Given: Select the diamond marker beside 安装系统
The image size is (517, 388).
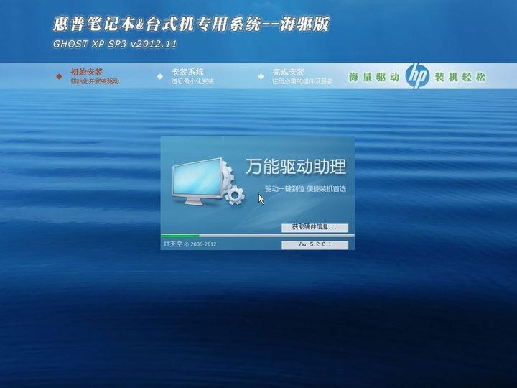Looking at the screenshot, I should click(x=160, y=77).
